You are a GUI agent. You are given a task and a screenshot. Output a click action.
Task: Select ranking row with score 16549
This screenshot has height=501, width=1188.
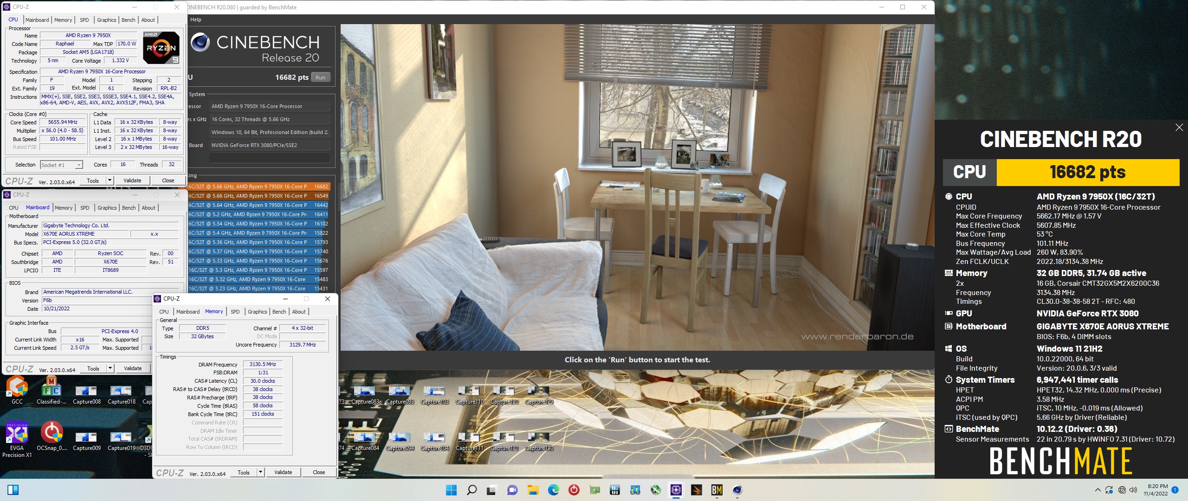259,196
